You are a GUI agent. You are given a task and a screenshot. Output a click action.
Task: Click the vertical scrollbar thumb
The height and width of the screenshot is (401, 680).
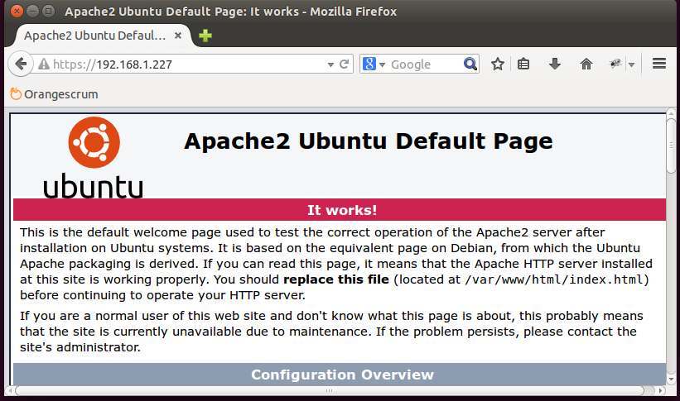pos(671,145)
